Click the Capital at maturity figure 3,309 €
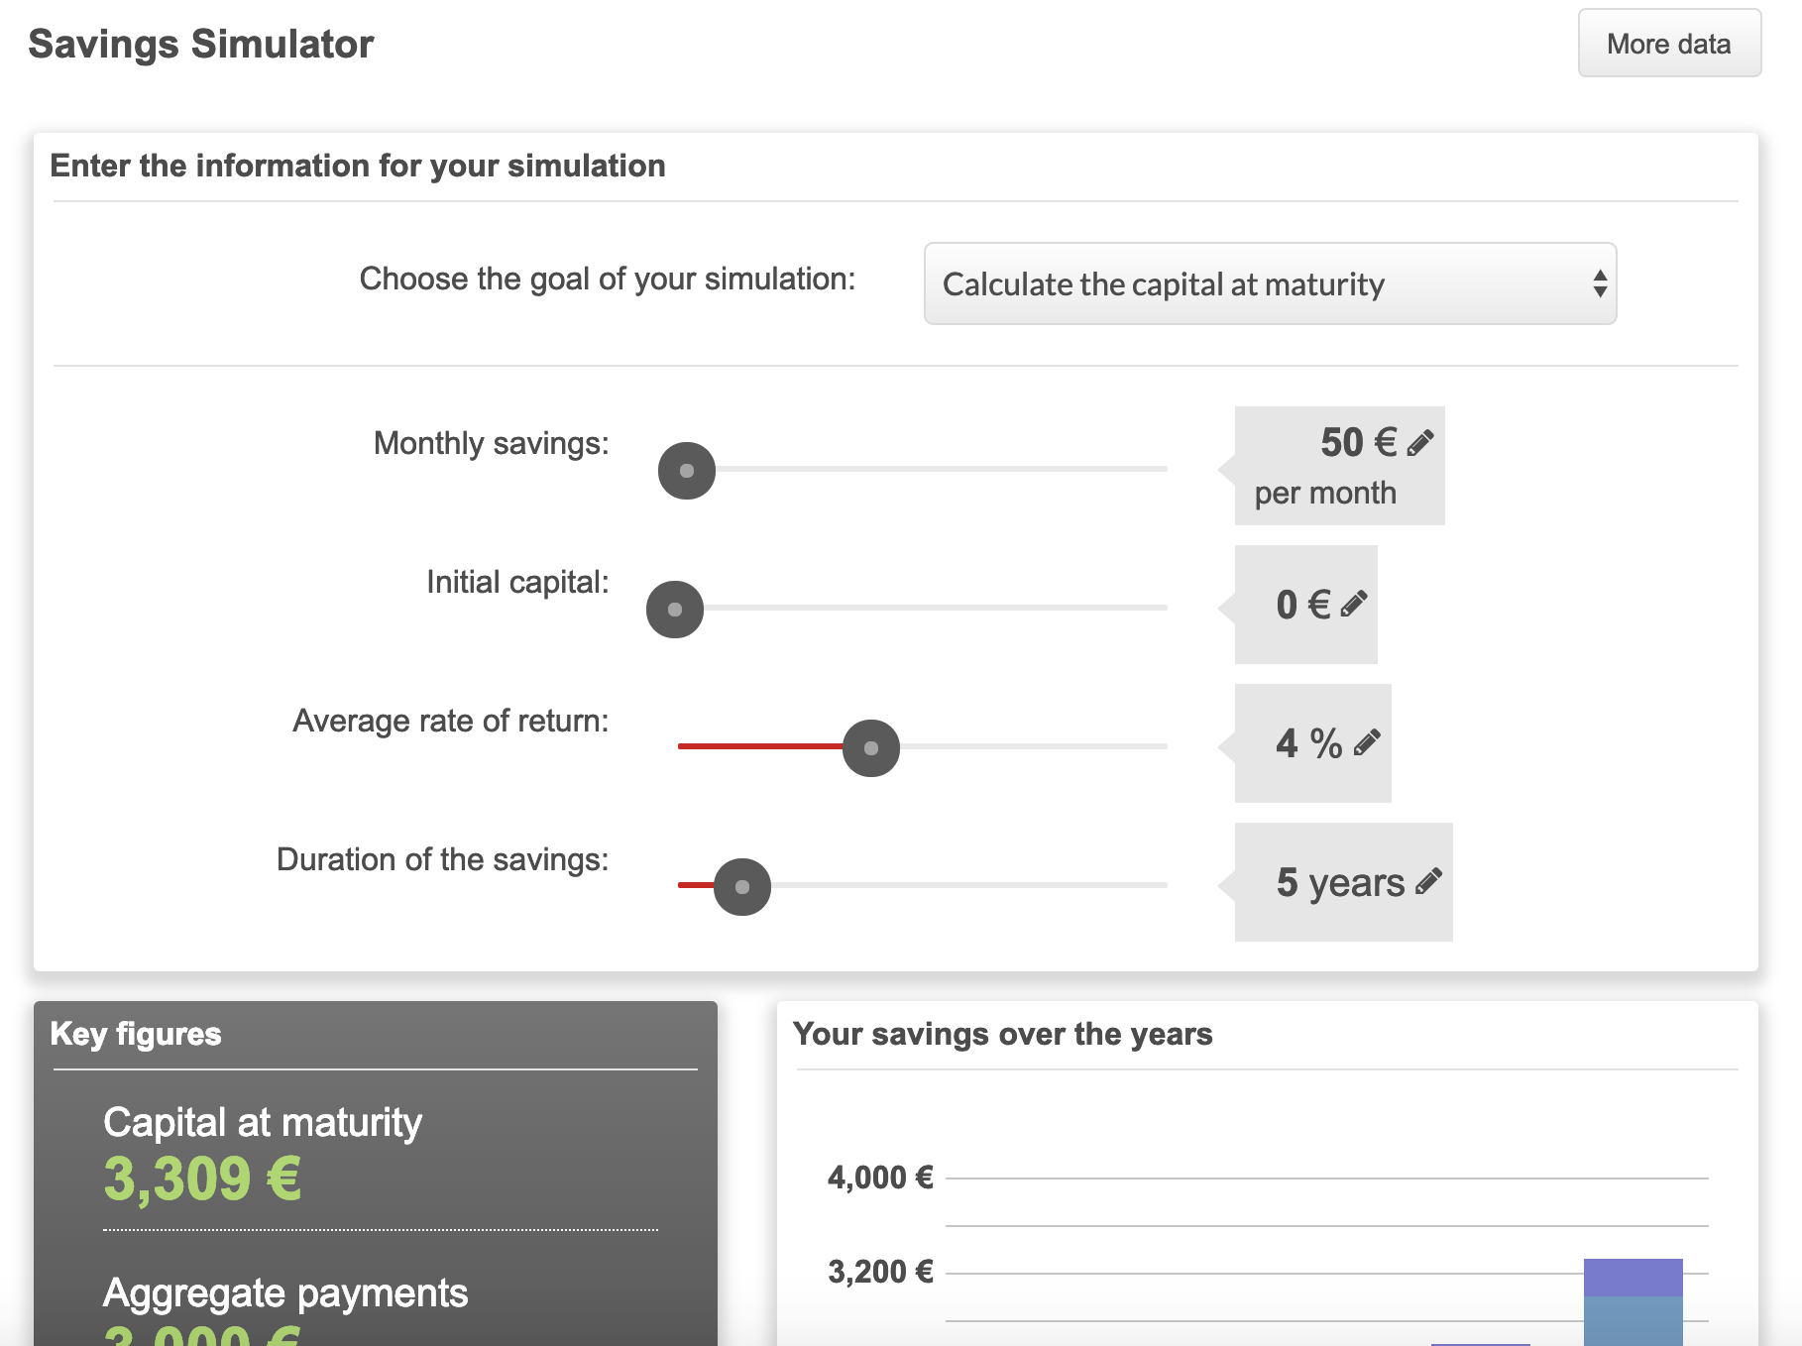 click(x=203, y=1178)
